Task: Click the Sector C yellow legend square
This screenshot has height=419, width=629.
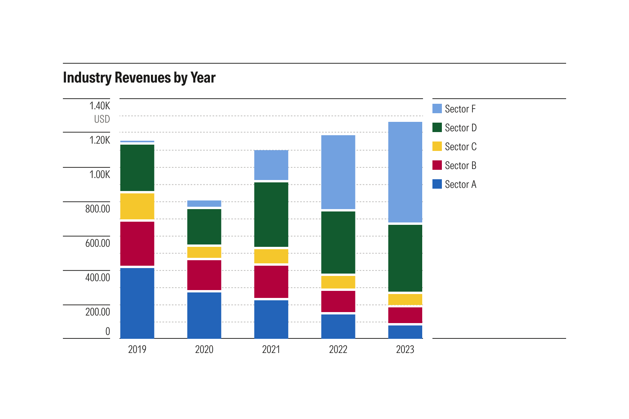Action: [438, 147]
